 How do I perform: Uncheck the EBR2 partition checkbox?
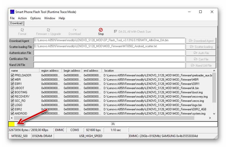[12, 109]
